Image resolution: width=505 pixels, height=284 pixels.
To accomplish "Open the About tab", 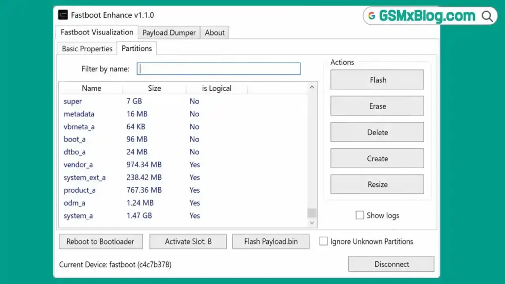I will point(215,33).
